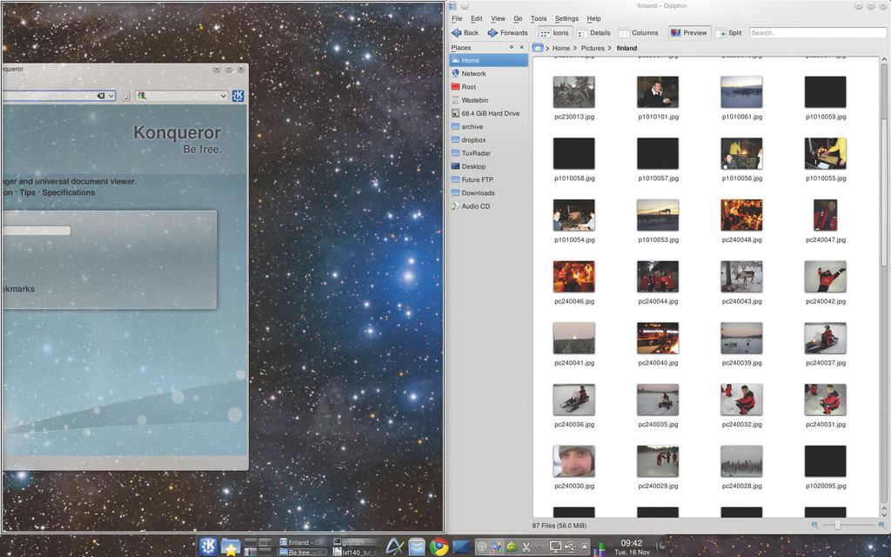The width and height of the screenshot is (891, 557).
Task: Toggle Preview mode in Dolphin
Action: point(688,33)
